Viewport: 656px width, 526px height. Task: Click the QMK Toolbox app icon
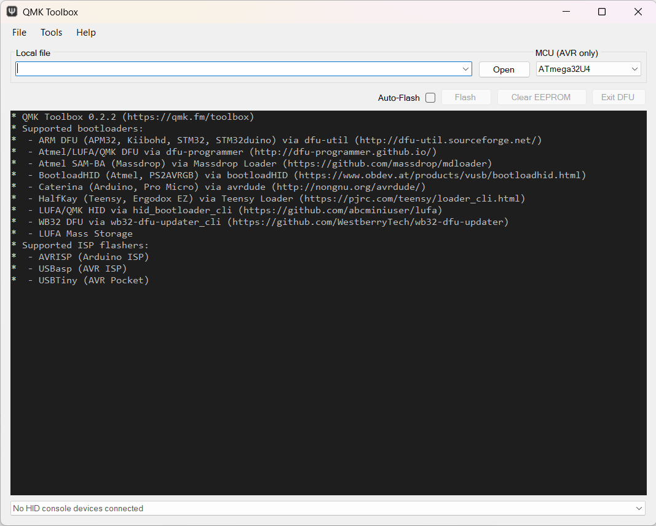click(x=12, y=12)
